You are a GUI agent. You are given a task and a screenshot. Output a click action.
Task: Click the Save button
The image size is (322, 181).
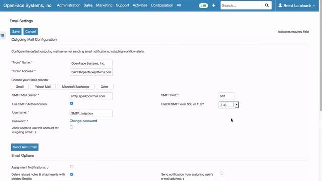(16, 31)
